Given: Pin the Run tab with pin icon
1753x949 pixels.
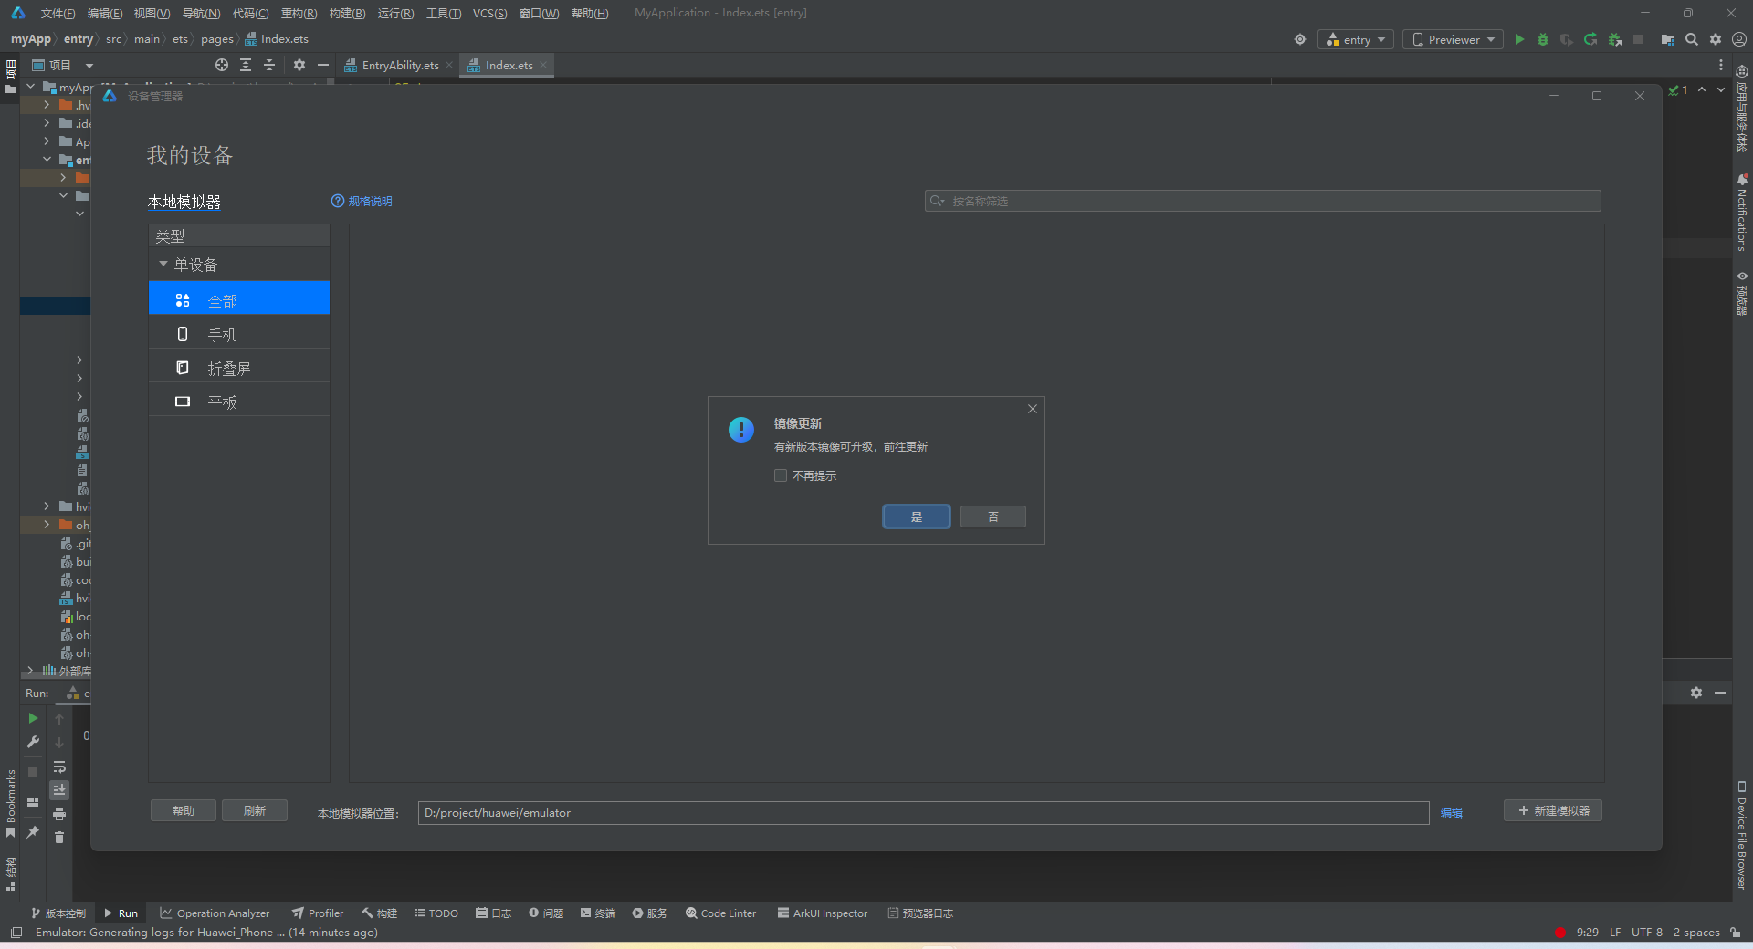Looking at the screenshot, I should 33,832.
